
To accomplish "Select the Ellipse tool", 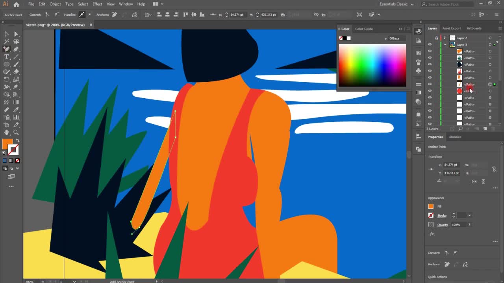I will [x=7, y=64].
